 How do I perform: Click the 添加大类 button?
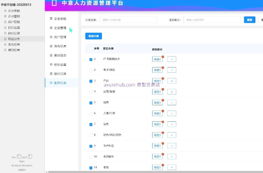(x=94, y=36)
